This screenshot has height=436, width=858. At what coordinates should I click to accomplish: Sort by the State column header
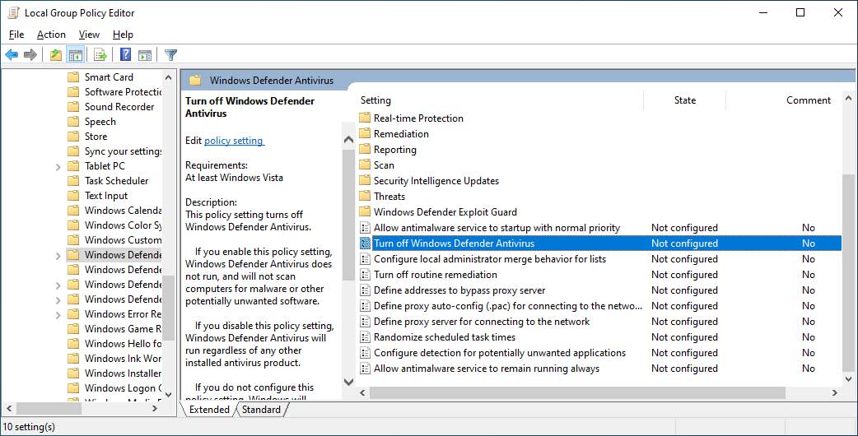coord(685,100)
